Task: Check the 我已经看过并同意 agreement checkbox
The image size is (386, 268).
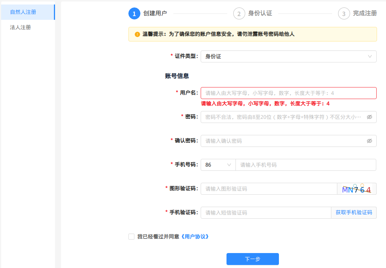Action: pyautogui.click(x=131, y=237)
